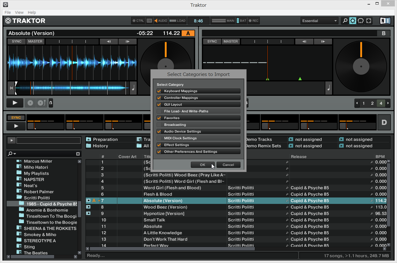
Task: Toggle the loop icon beside Deck A transport
Action: click(x=51, y=103)
